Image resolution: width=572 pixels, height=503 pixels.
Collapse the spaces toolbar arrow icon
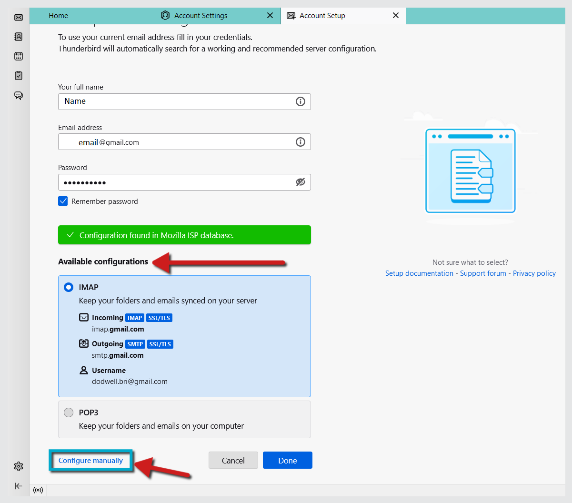pyautogui.click(x=19, y=486)
